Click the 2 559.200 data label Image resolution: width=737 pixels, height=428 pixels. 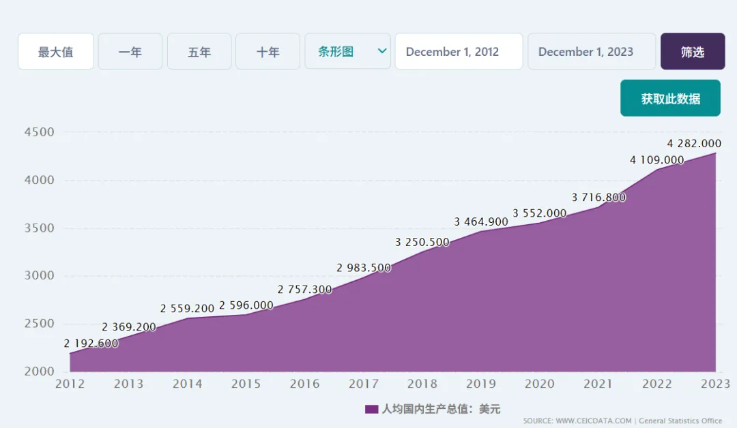pos(187,309)
